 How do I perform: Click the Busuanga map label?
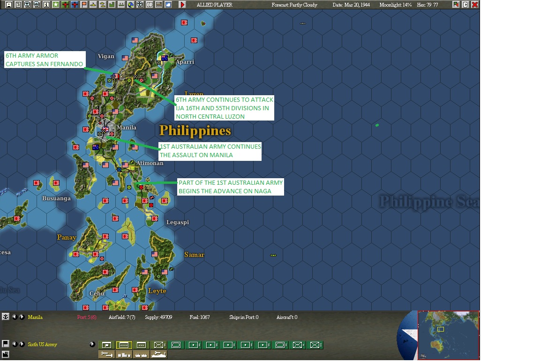click(56, 198)
